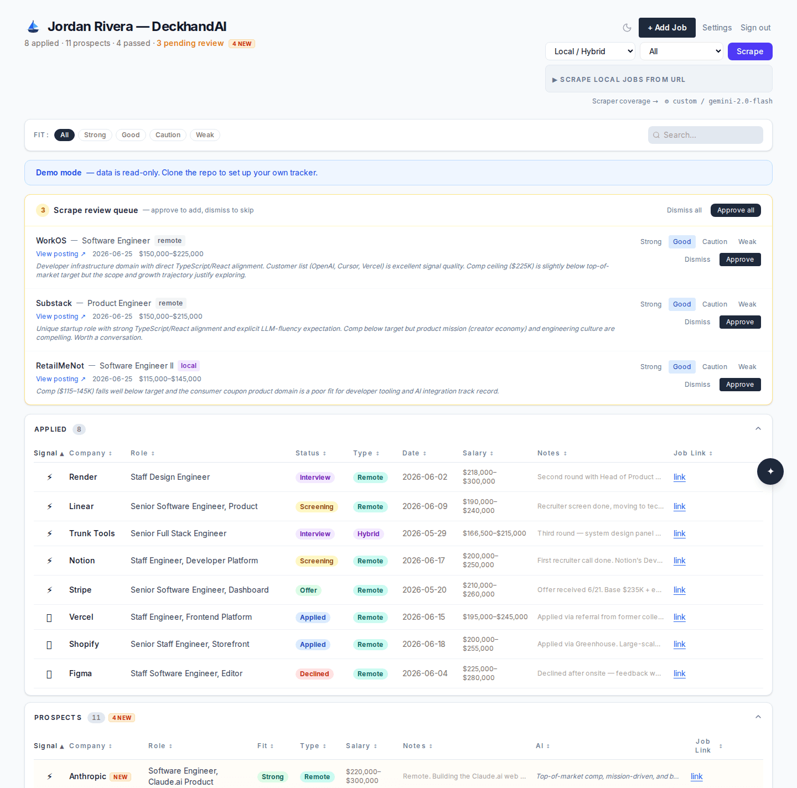This screenshot has width=797, height=788.
Task: Set WorkOS fit to Weak
Action: pyautogui.click(x=747, y=242)
